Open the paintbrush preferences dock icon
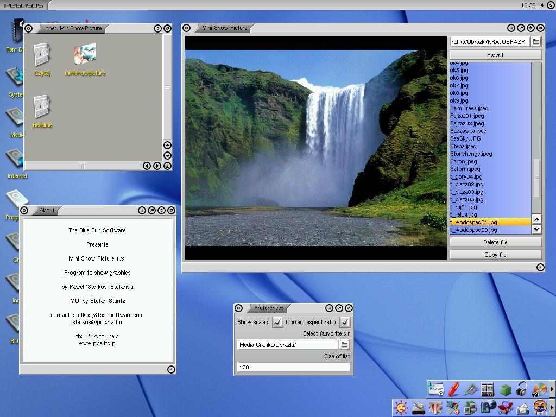The height and width of the screenshot is (417, 556). coord(453,407)
